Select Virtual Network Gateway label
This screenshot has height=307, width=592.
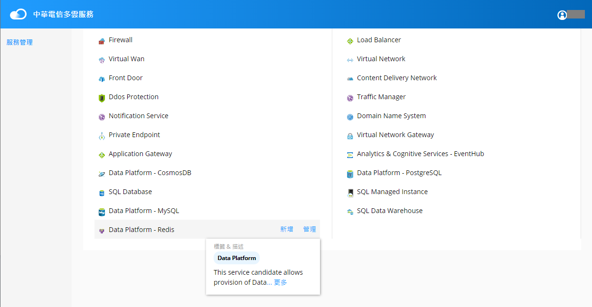395,135
